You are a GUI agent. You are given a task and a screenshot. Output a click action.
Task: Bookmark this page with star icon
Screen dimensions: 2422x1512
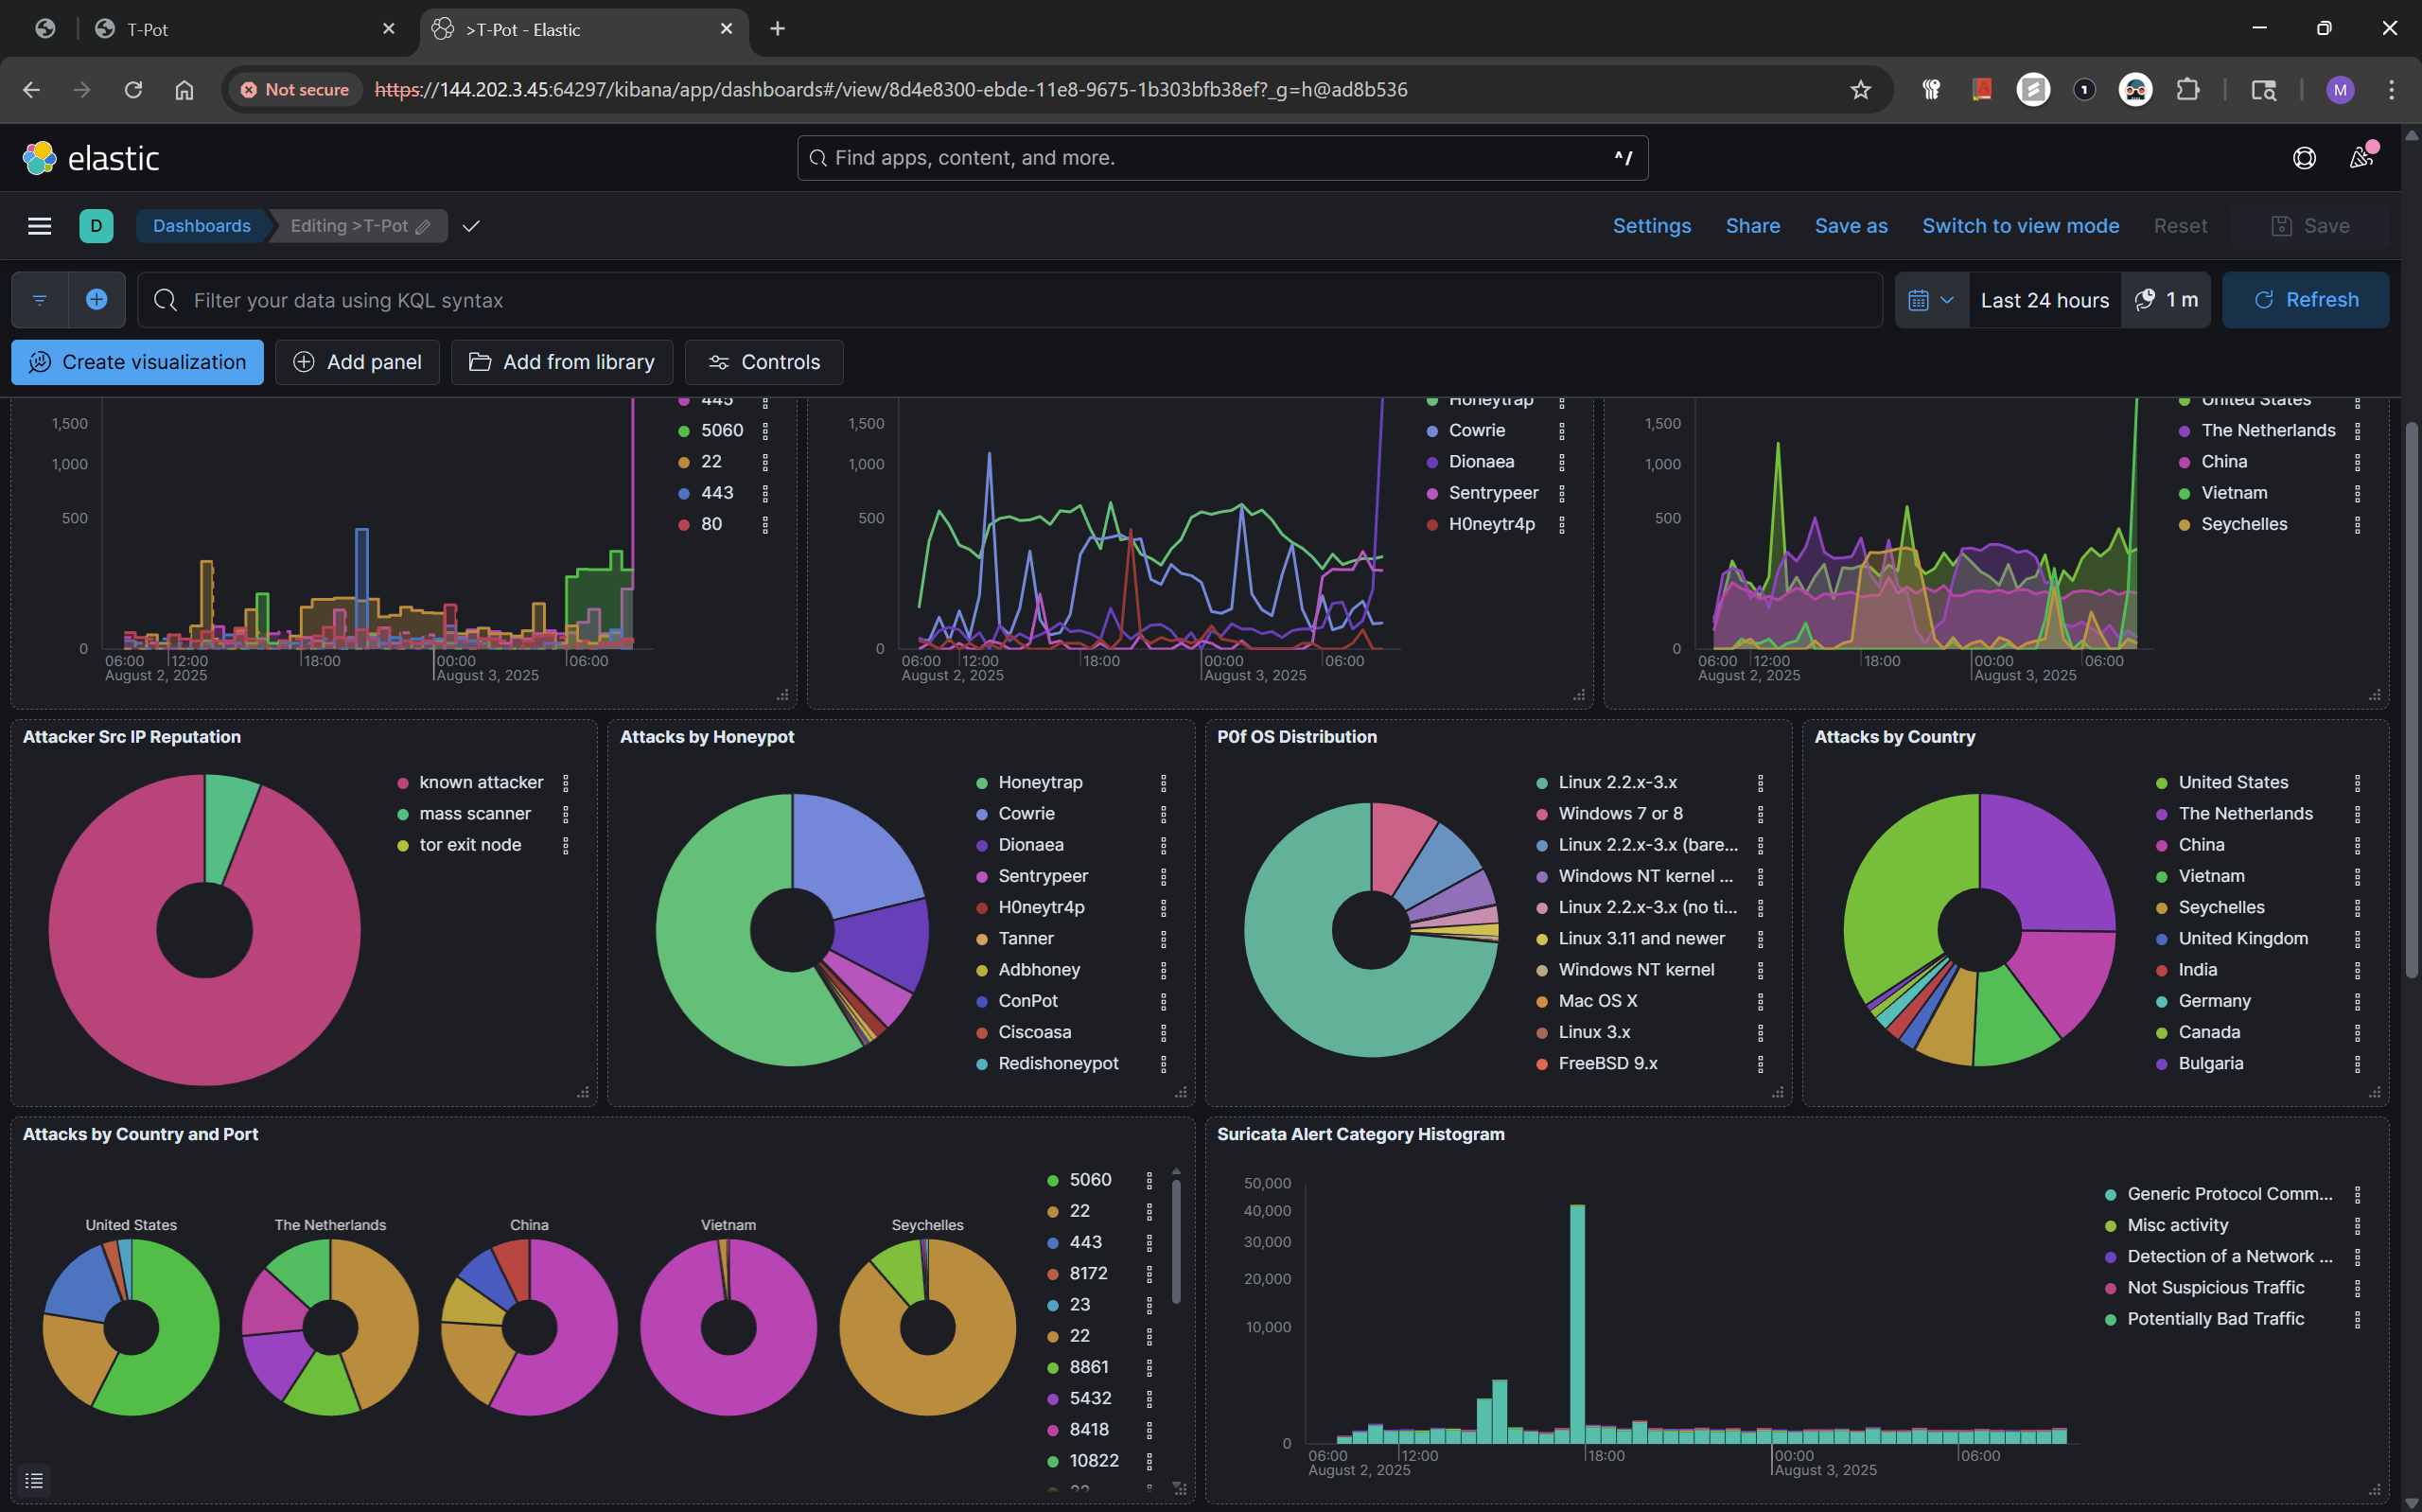[1860, 90]
